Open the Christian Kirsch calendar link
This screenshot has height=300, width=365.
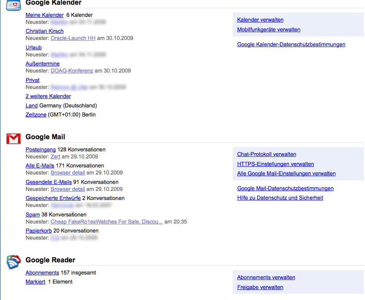point(44,31)
